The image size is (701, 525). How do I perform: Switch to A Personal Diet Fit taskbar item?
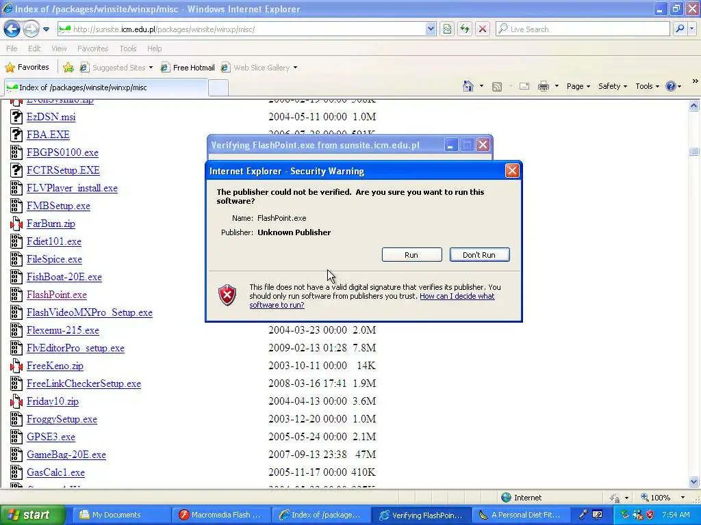pos(521,515)
